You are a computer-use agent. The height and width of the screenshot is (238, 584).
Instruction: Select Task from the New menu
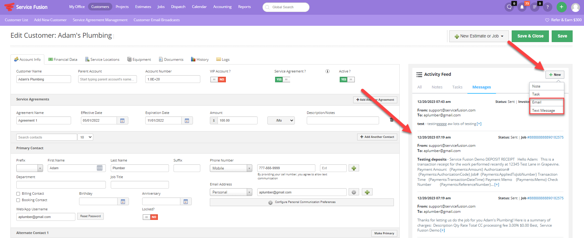pos(546,94)
